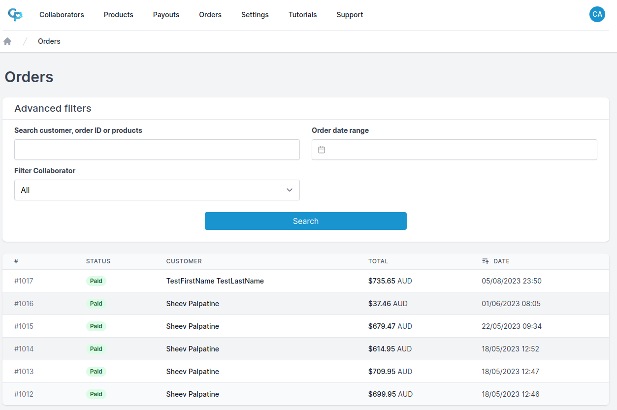
Task: Click the home breadcrumb icon
Action: [x=7, y=41]
